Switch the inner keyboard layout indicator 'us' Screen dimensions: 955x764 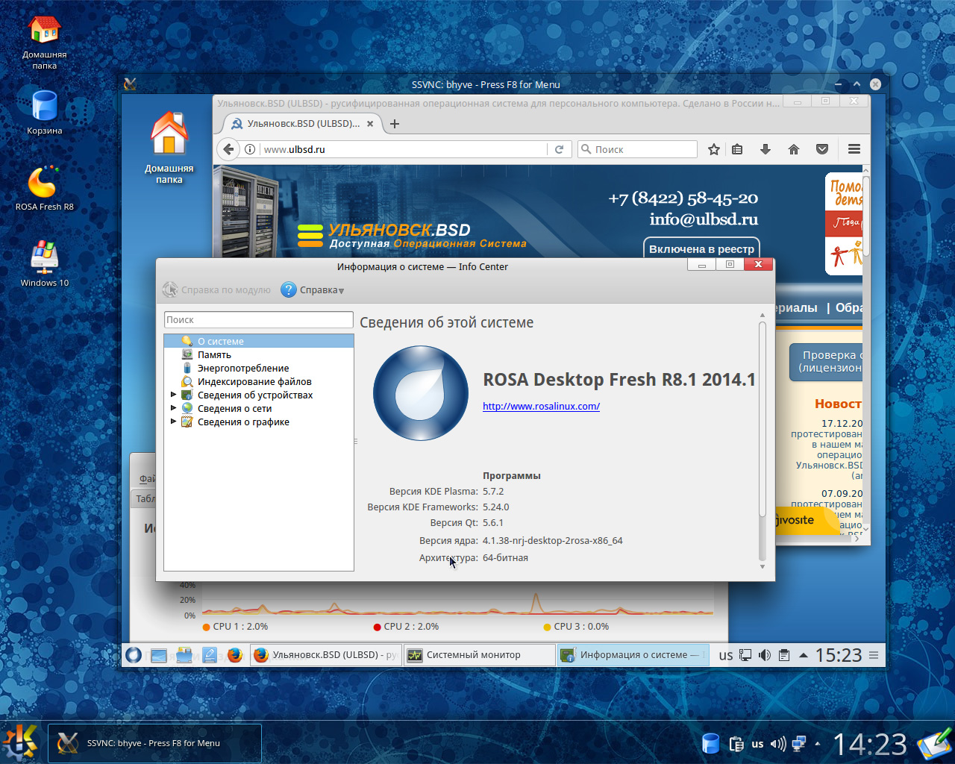tap(726, 656)
